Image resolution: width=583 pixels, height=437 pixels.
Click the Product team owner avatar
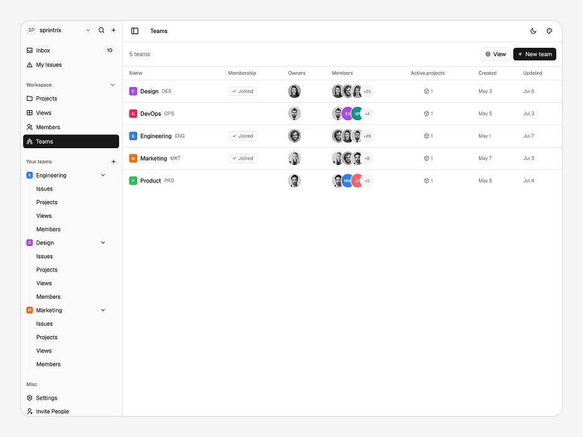pyautogui.click(x=295, y=181)
